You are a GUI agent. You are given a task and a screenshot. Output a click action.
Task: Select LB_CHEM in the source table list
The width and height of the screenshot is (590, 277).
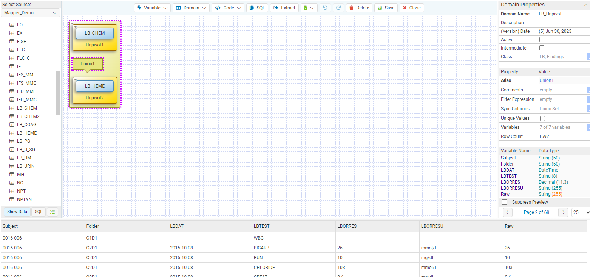pos(27,108)
